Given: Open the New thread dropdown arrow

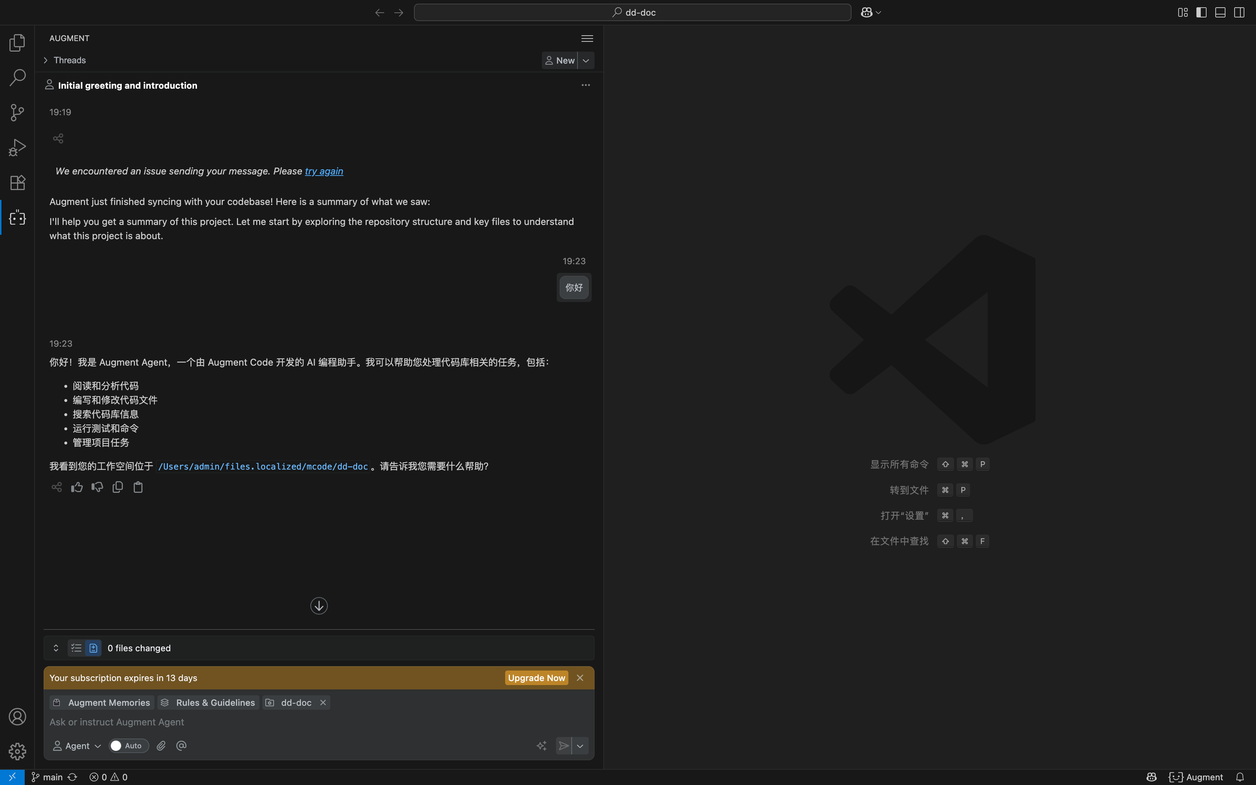Looking at the screenshot, I should tap(585, 60).
